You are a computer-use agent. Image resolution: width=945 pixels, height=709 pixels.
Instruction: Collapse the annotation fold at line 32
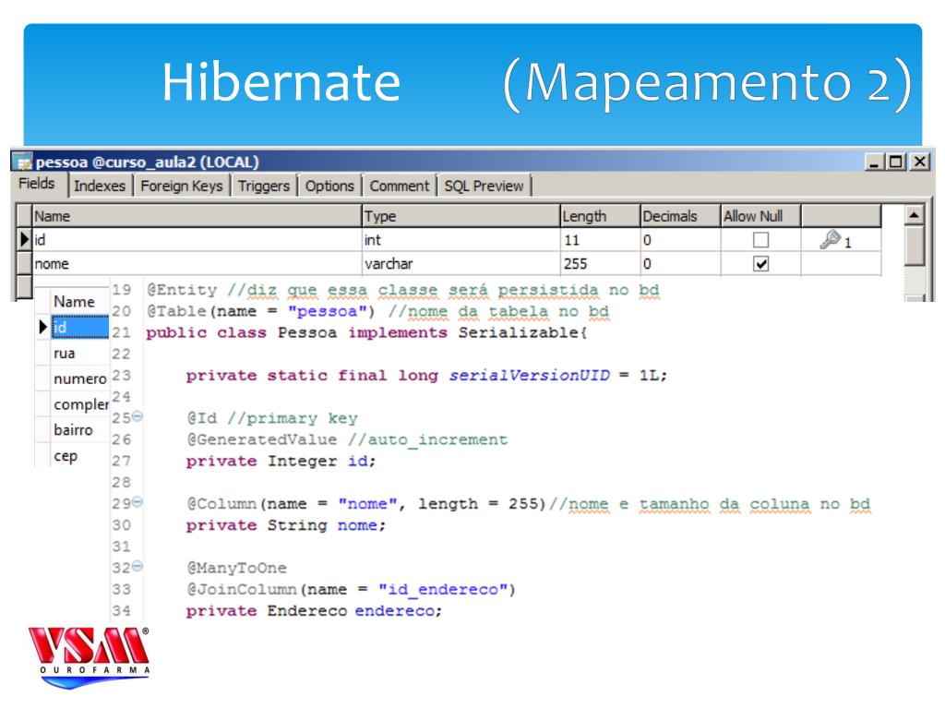pos(138,566)
